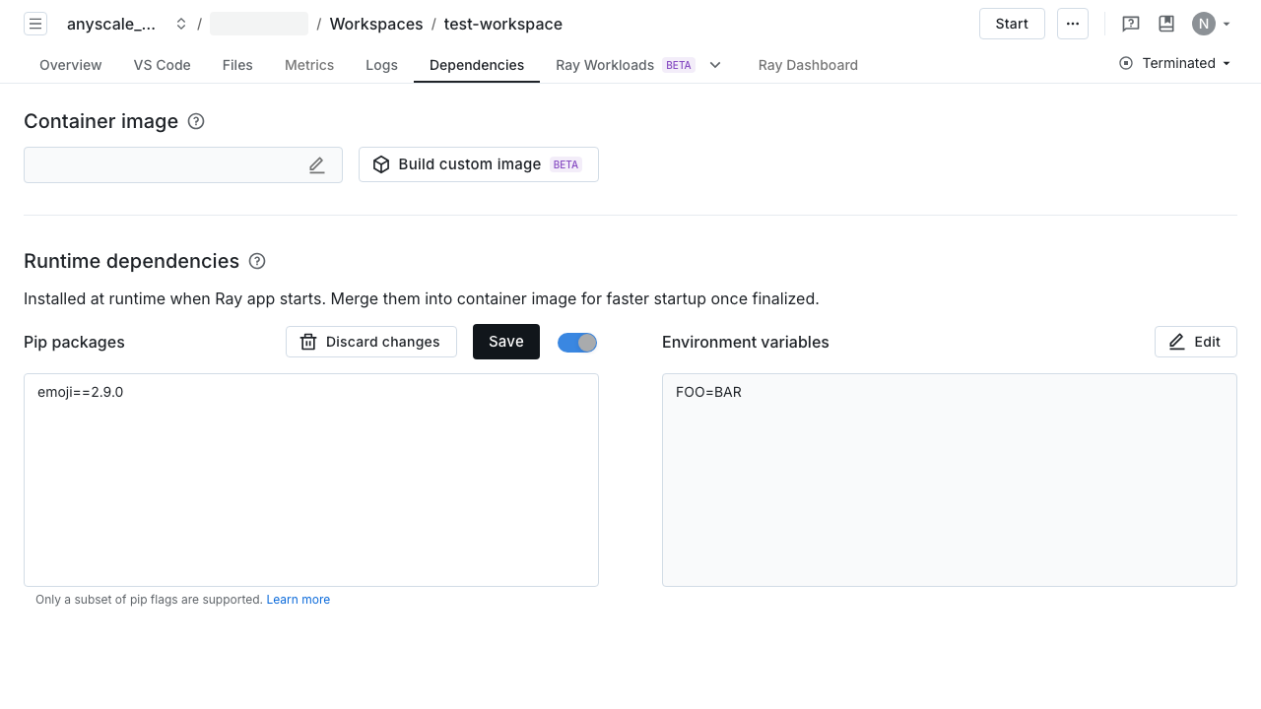Click into the pip packages text area
The width and height of the screenshot is (1261, 709).
[x=311, y=480]
